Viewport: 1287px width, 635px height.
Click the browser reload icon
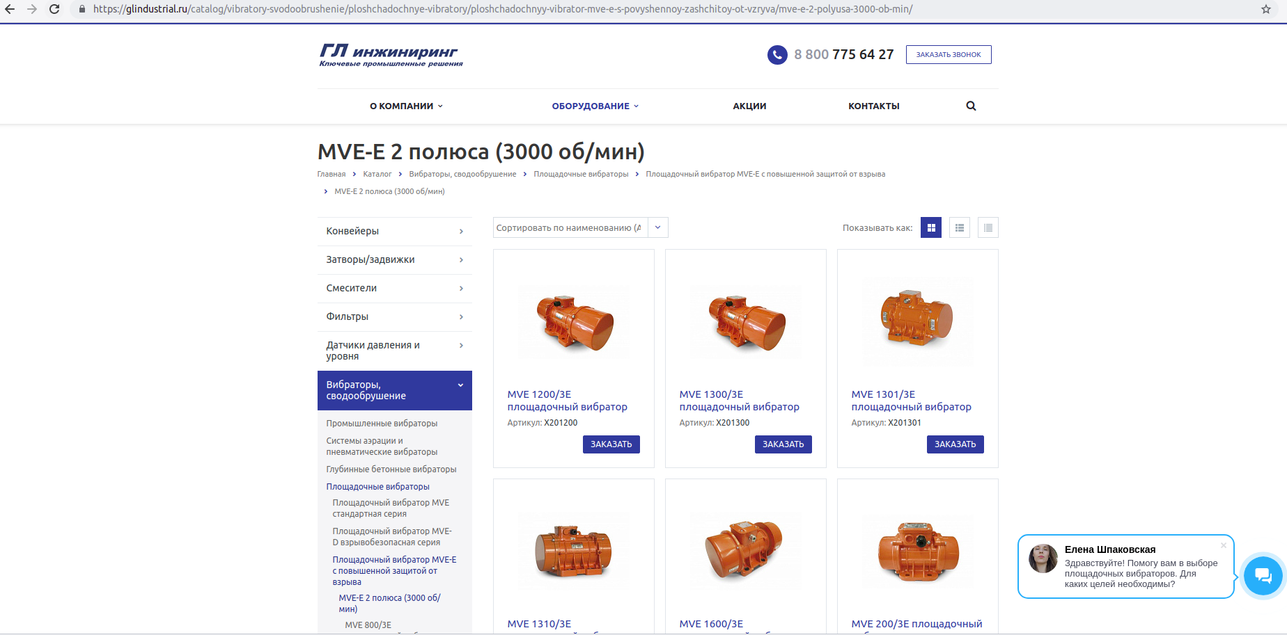click(54, 9)
